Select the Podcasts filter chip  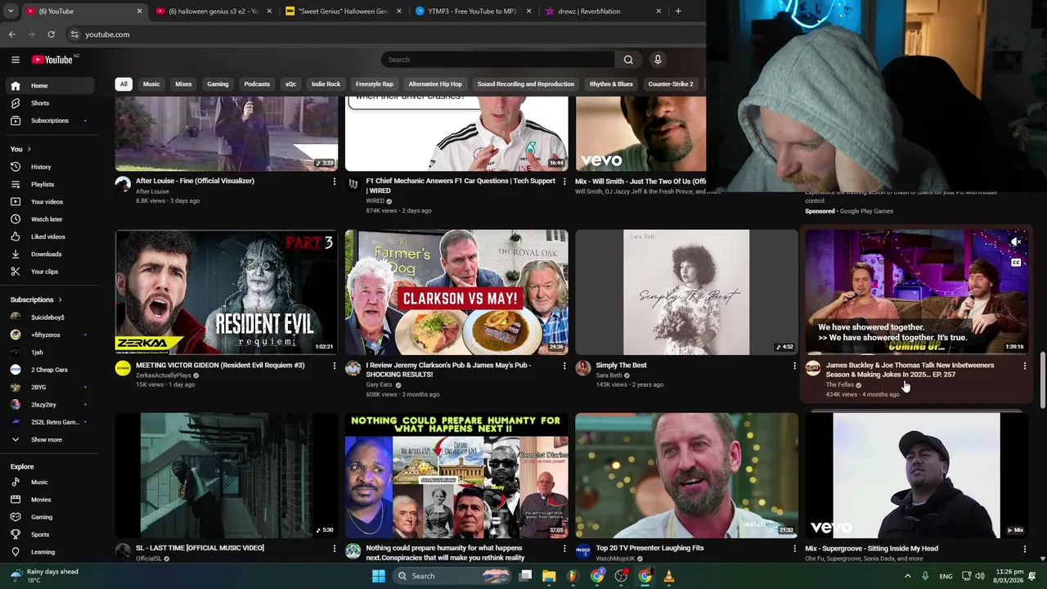(x=257, y=84)
